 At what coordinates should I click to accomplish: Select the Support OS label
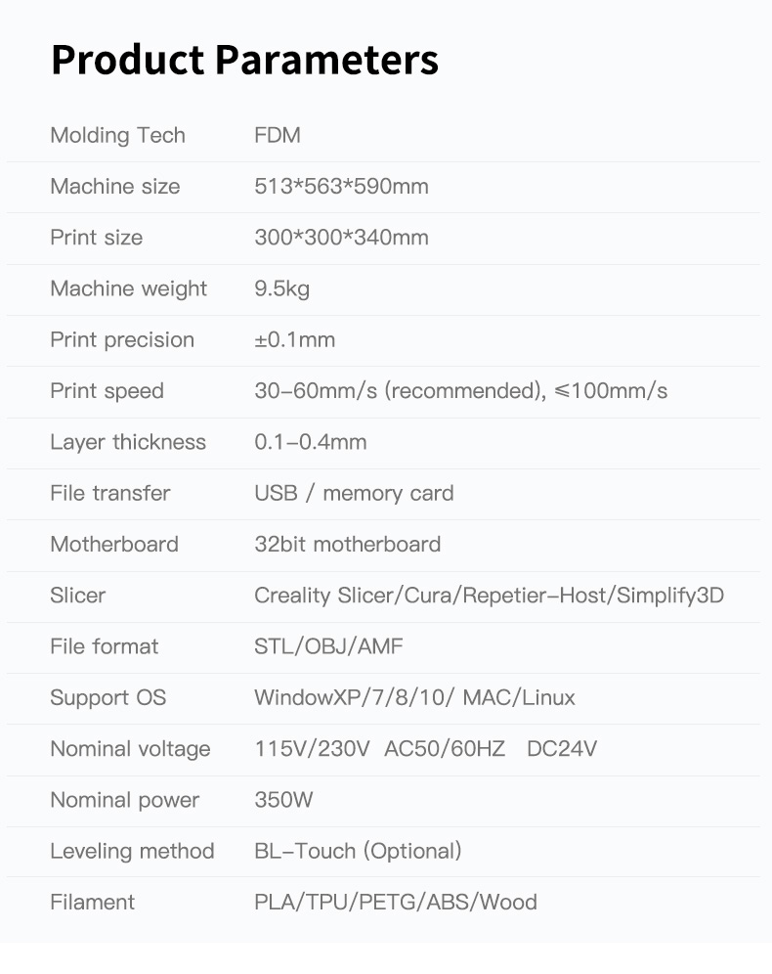click(107, 697)
